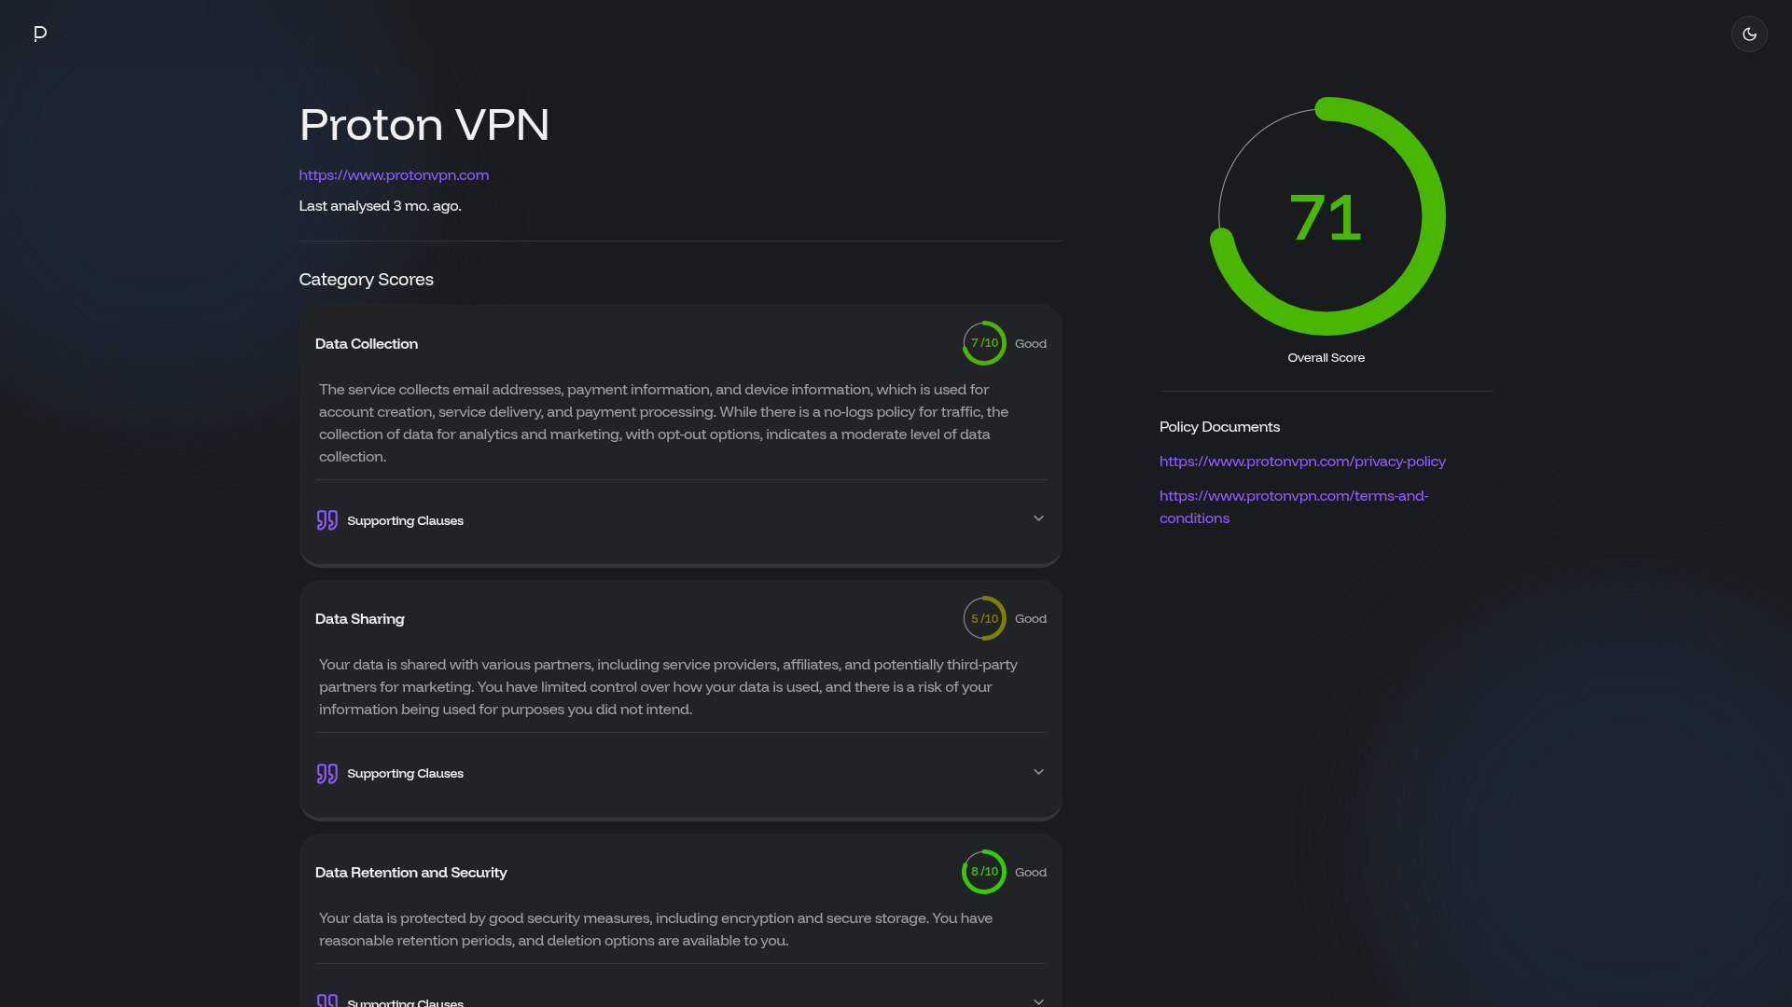This screenshot has height=1007, width=1792.
Task: Open the protonvpn.com website link
Action: pos(394,174)
